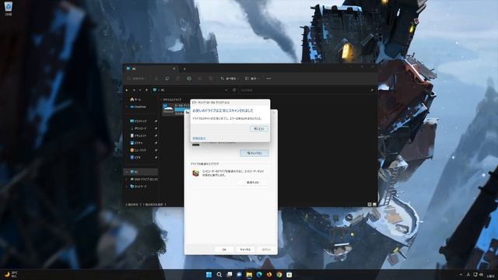Click the Optimize (最適化) button
This screenshot has height=280, width=498.
[x=253, y=183]
